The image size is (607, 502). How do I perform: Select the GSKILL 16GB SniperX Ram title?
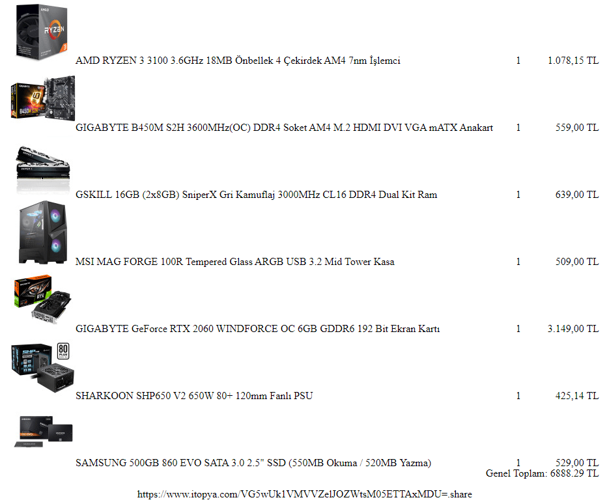(256, 195)
